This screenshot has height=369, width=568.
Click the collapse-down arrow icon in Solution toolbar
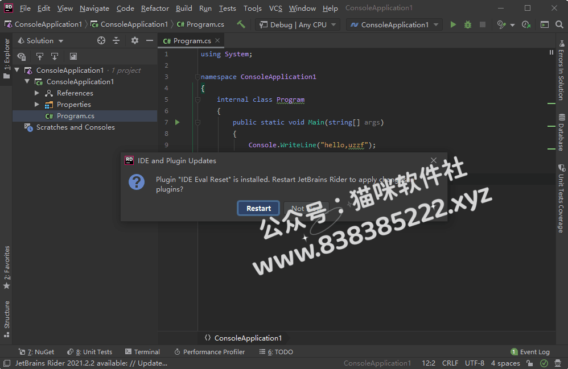tap(54, 56)
